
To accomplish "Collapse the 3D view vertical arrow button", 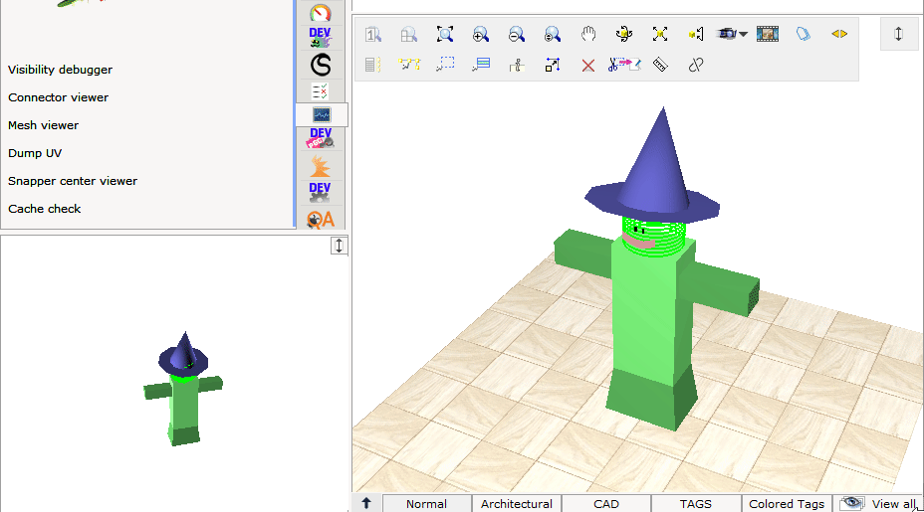I will click(x=898, y=34).
